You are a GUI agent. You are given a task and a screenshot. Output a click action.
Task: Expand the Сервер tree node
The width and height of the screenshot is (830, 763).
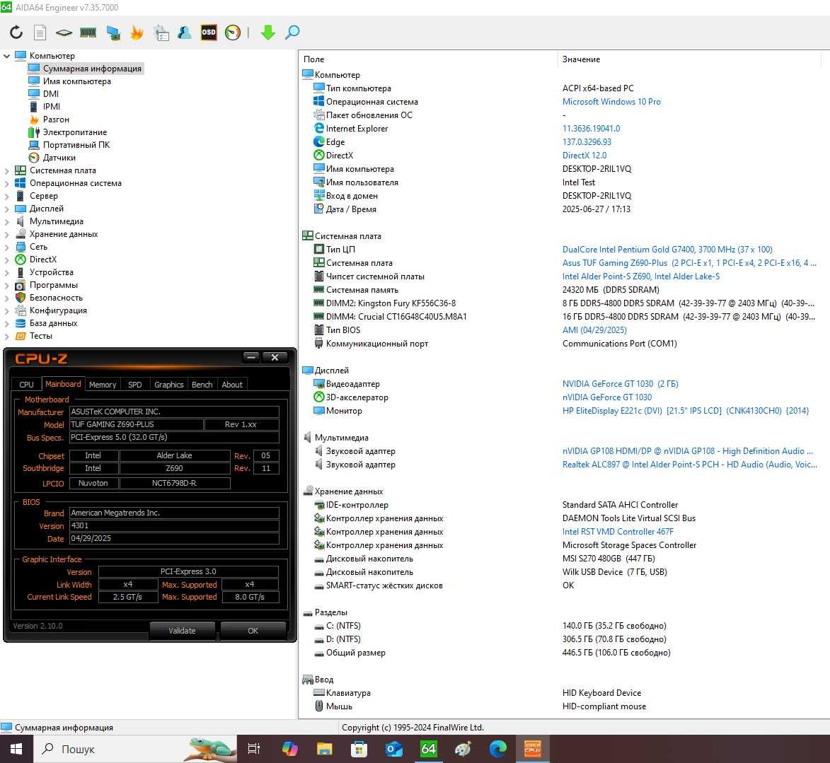6,196
